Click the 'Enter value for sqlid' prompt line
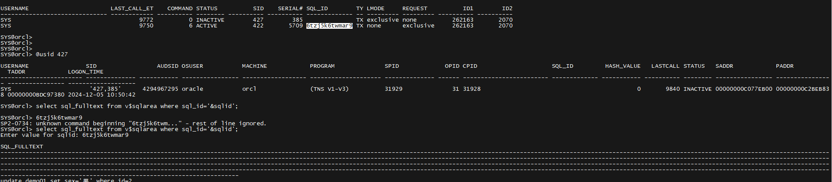The height and width of the screenshot is (182, 832). click(64, 135)
